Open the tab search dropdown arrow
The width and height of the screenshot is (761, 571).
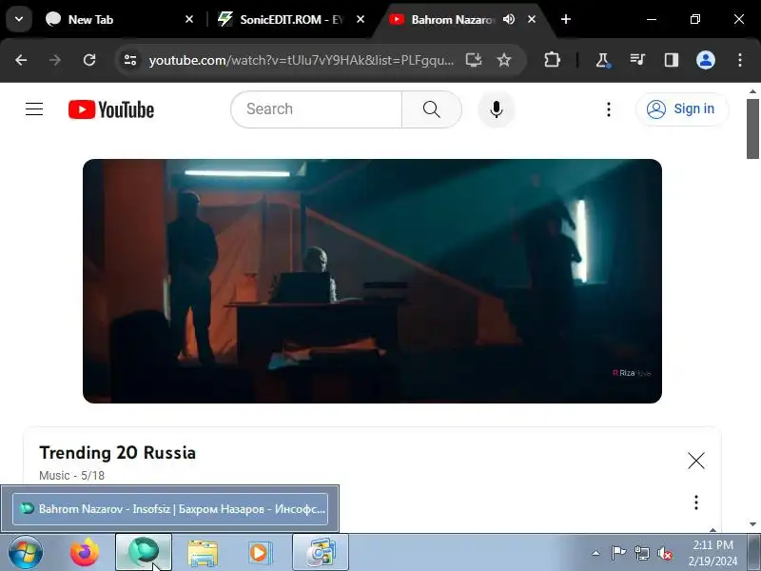[19, 19]
